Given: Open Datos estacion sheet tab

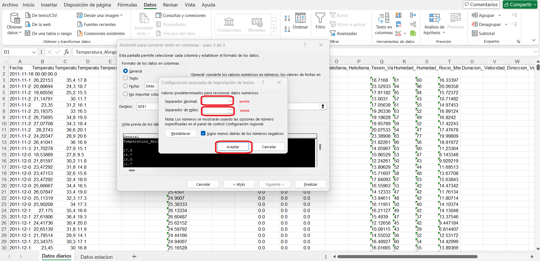Looking at the screenshot, I should pyautogui.click(x=97, y=257).
